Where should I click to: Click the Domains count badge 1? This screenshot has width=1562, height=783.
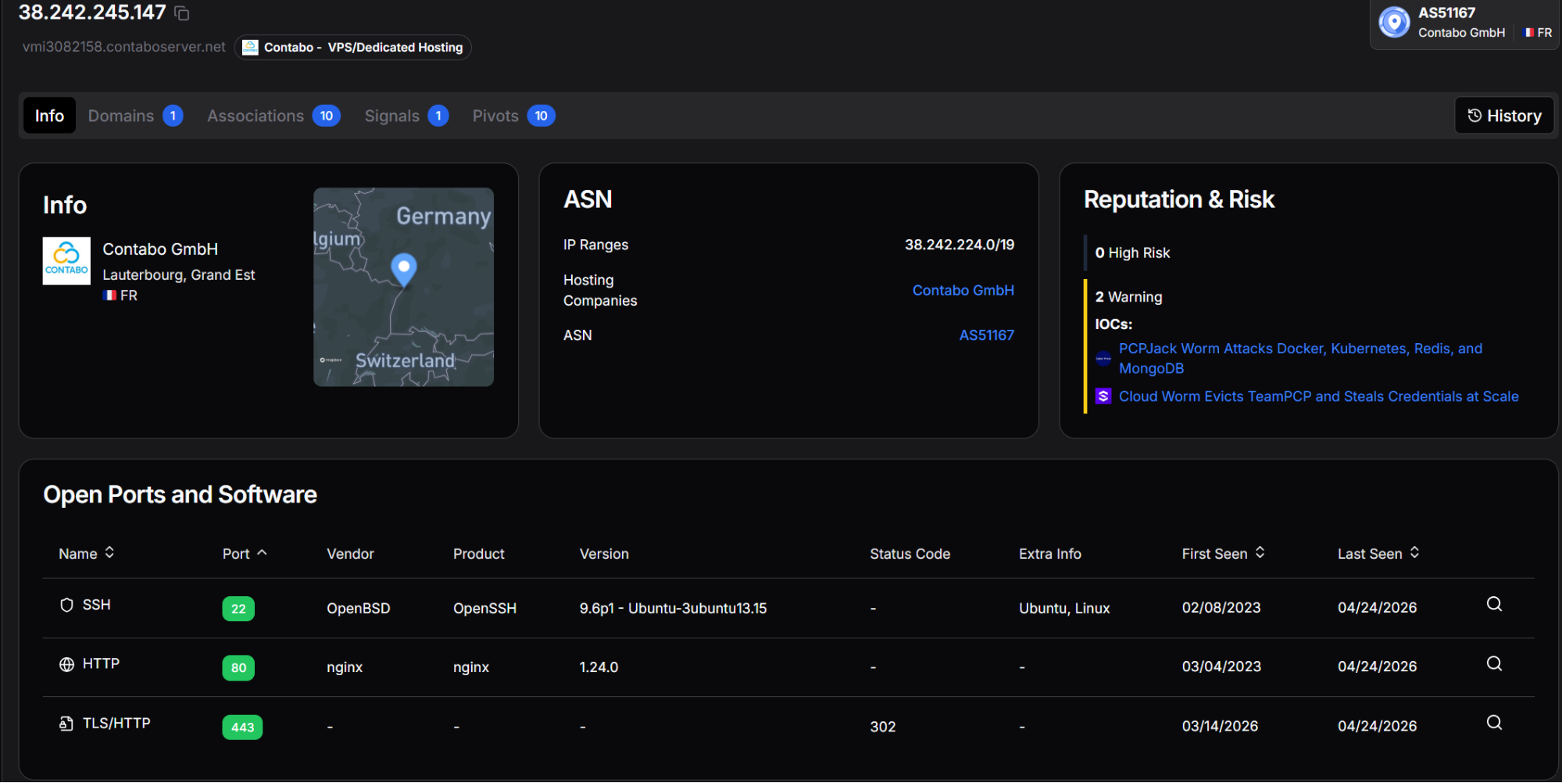coord(173,116)
